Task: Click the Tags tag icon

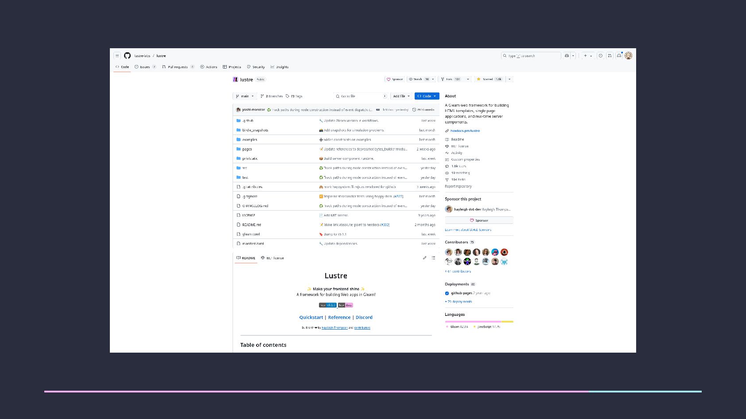Action: 288,96
